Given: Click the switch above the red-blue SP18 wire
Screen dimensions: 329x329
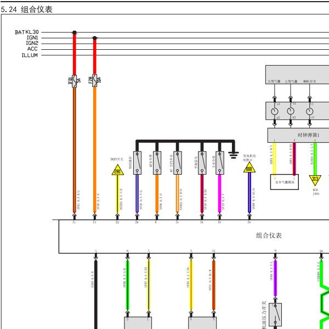Looking at the screenshot, I should pyautogui.click(x=202, y=163).
